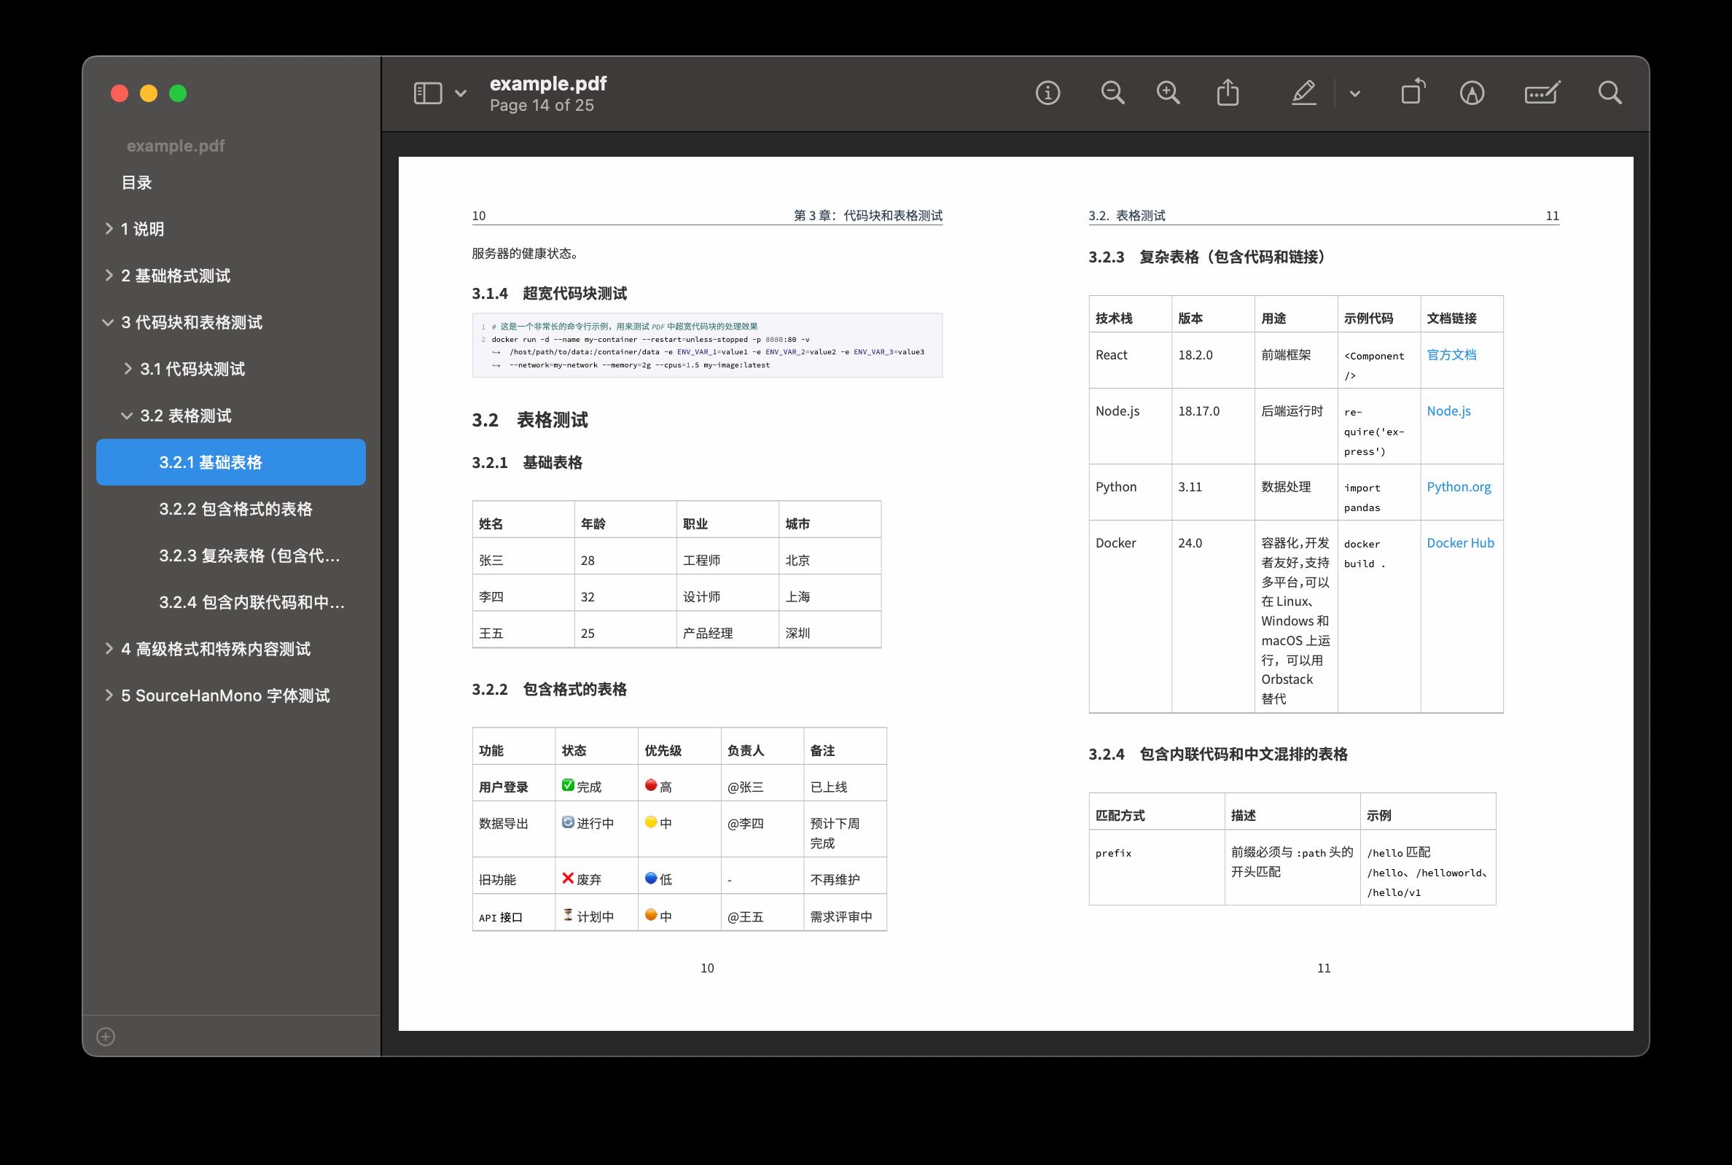The width and height of the screenshot is (1732, 1165).
Task: Open the search field
Action: click(x=1610, y=93)
